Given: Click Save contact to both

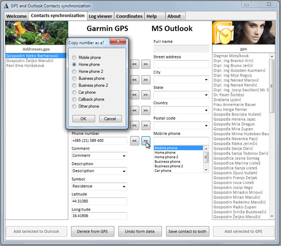Looking at the screenshot, I should [x=188, y=232].
